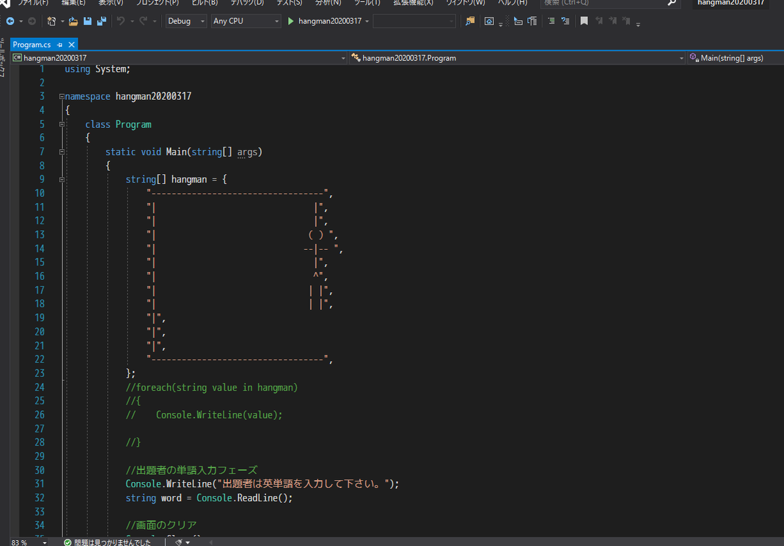Click the window icon next to Find in Files
784x546 pixels.
pos(489,21)
